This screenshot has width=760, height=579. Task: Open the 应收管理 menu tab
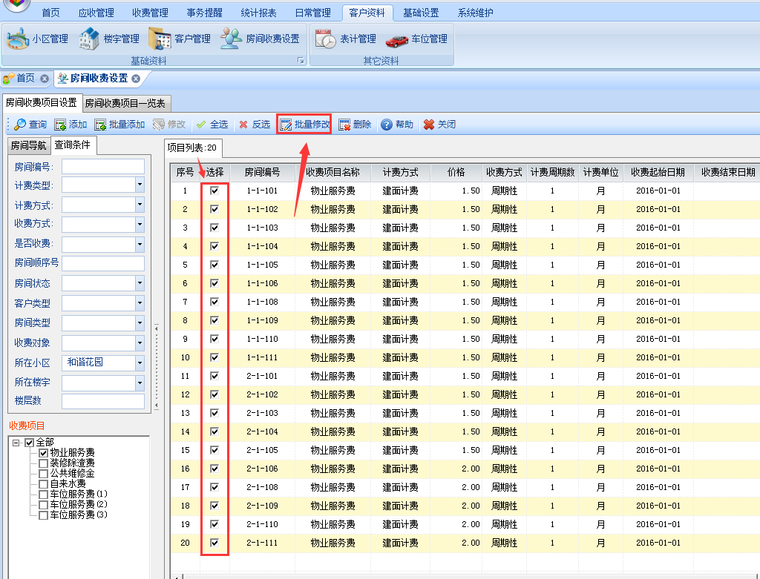pyautogui.click(x=96, y=13)
